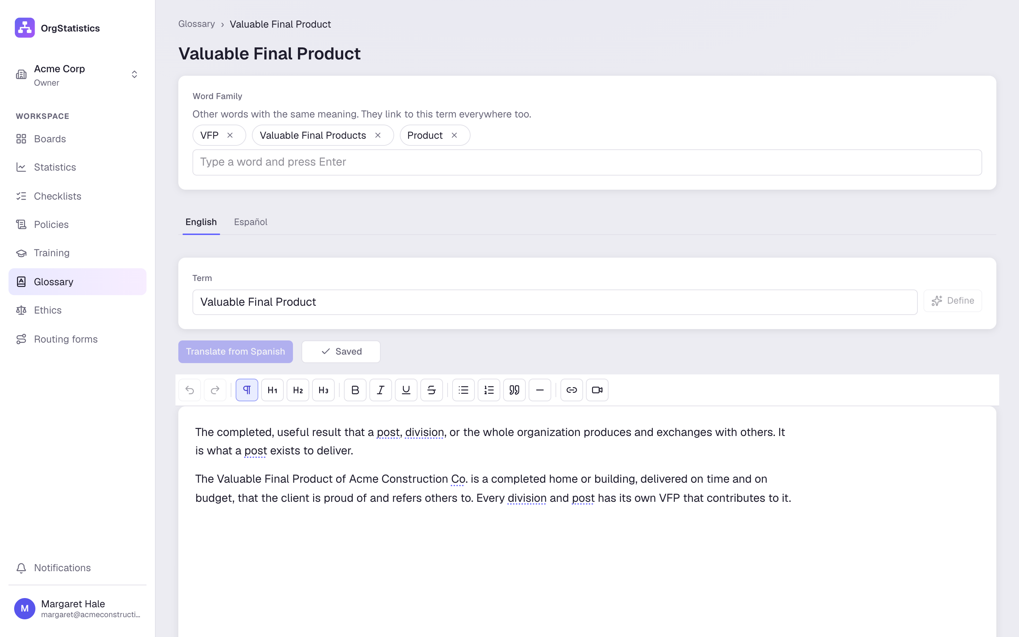The image size is (1019, 637).
Task: Set paragraph text style
Action: point(247,390)
